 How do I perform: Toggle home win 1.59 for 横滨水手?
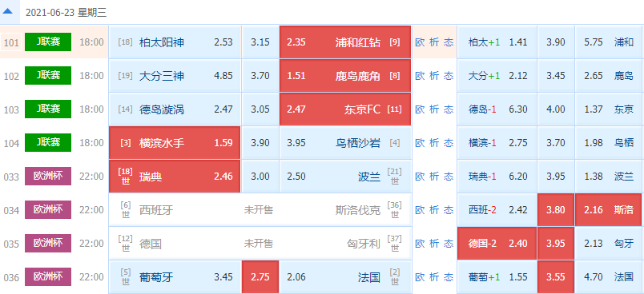tap(175, 143)
